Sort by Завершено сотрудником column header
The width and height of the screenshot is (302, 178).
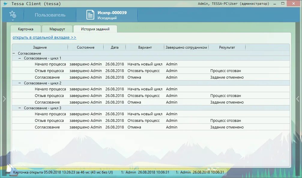[186, 47]
